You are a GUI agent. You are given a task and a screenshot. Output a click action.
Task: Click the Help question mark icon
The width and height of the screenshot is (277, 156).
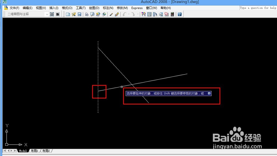pyautogui.click(x=179, y=14)
